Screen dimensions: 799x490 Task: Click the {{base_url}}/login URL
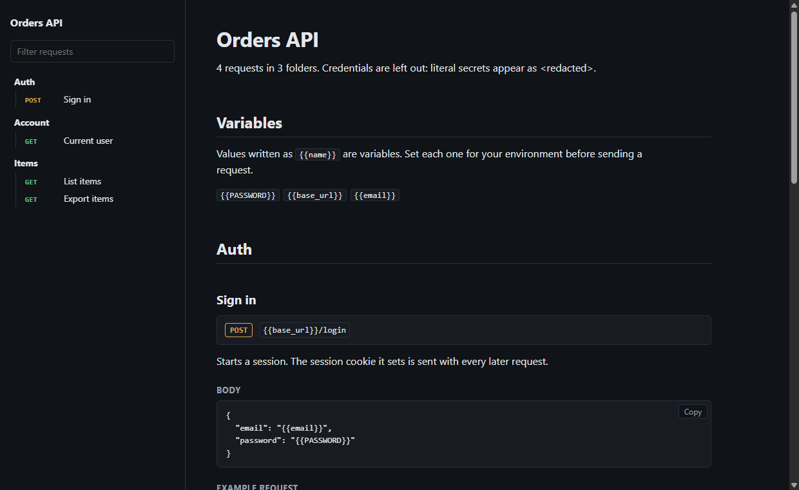tap(304, 330)
